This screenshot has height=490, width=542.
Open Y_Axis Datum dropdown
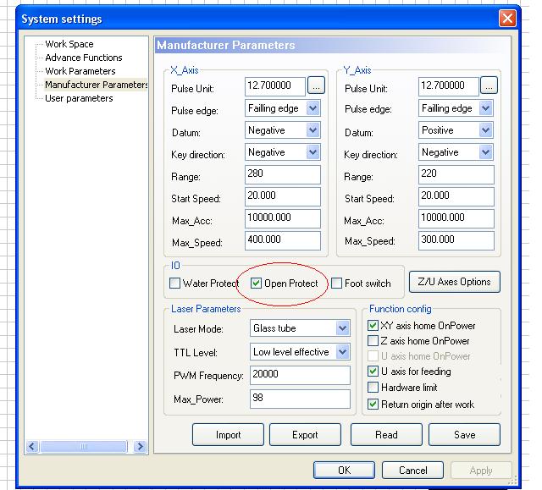485,130
